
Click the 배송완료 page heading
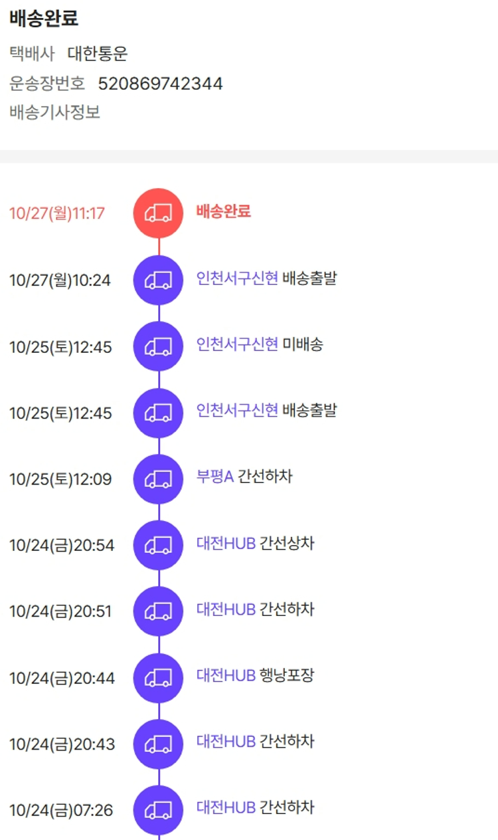pyautogui.click(x=44, y=19)
